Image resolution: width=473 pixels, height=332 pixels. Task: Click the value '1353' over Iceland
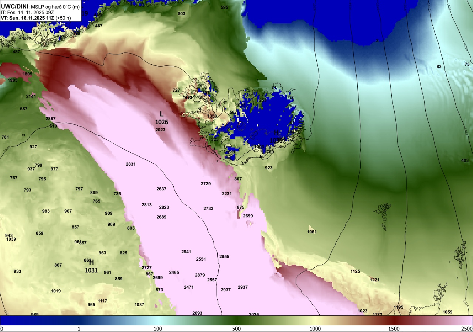(212, 116)
